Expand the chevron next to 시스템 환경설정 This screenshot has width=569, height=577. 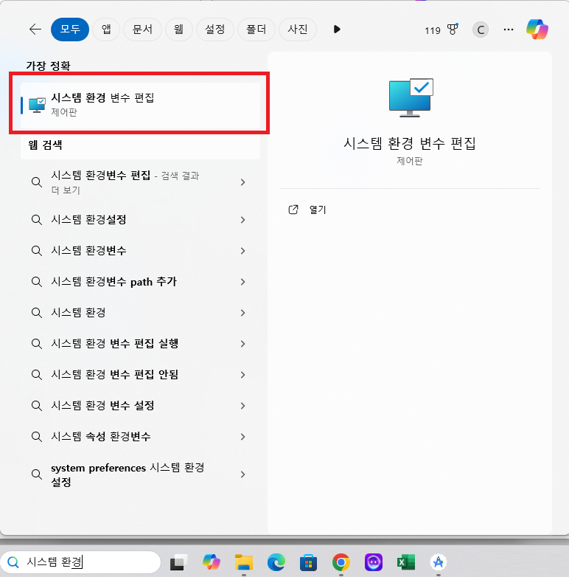(242, 220)
